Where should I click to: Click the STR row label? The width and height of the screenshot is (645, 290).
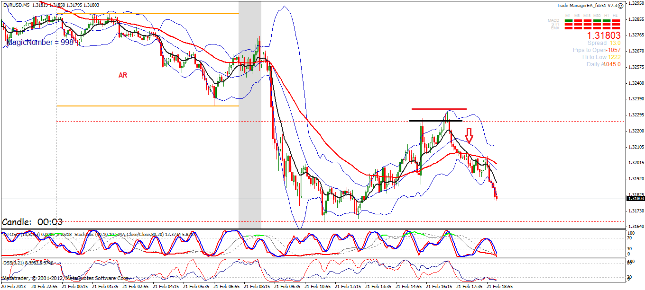click(555, 24)
